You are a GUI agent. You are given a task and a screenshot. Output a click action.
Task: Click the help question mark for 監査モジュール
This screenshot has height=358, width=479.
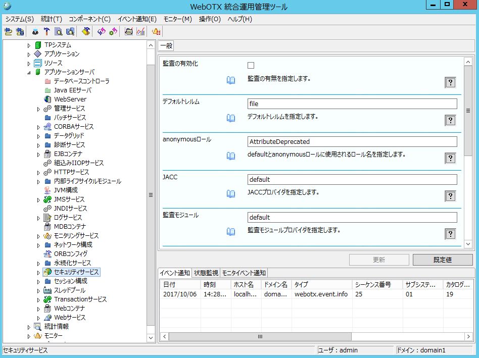pyautogui.click(x=450, y=234)
